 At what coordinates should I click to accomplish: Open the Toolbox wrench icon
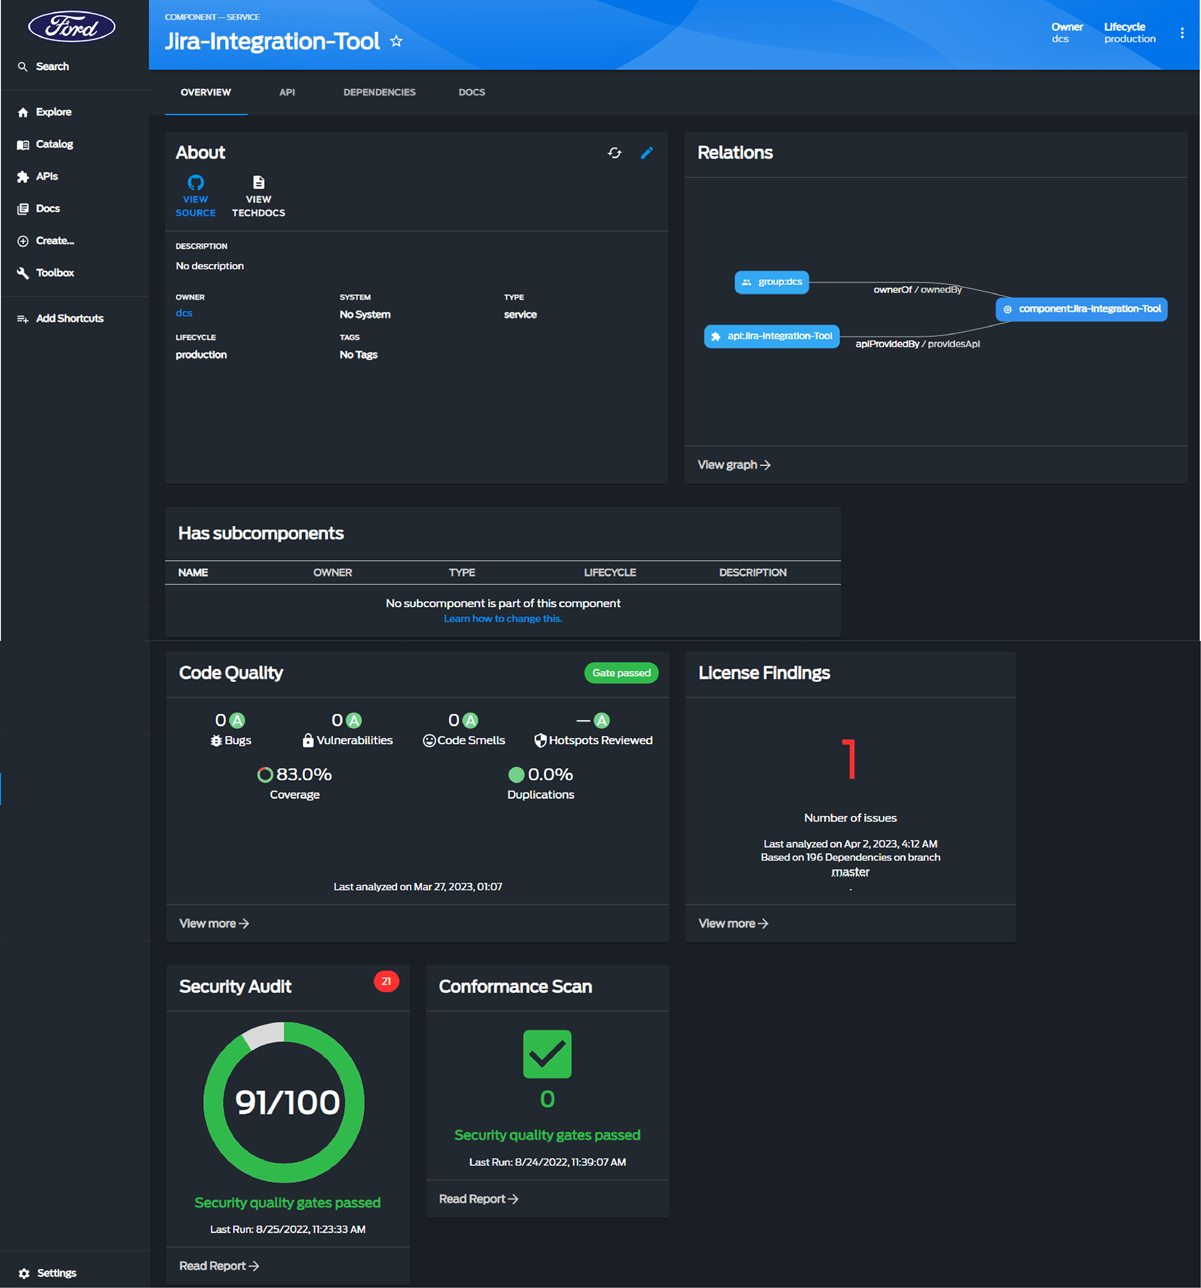tap(23, 273)
